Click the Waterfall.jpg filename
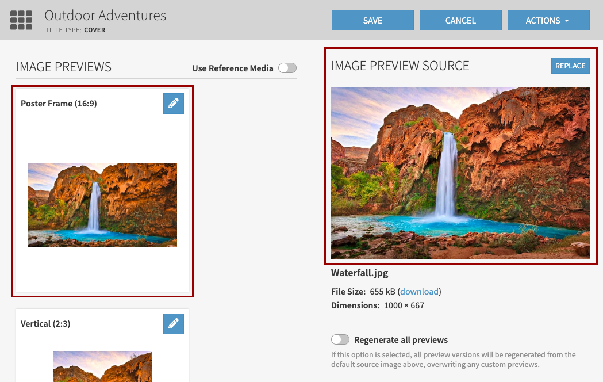Viewport: 603px width, 382px height. 359,273
